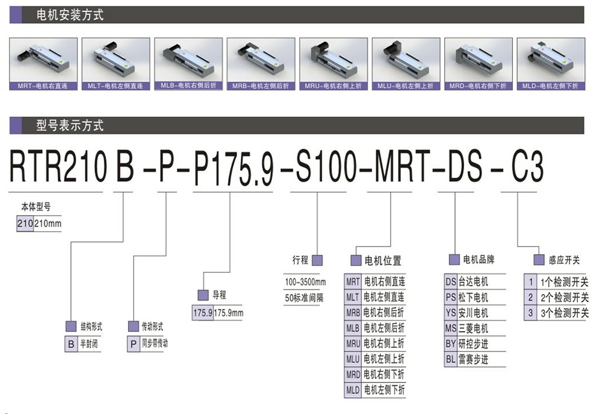The height and width of the screenshot is (414, 602).
Task: Select the MRB motor mounting thumbnail
Action: 261,64
